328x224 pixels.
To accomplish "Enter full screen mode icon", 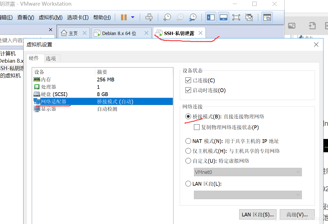I will click(236, 17).
